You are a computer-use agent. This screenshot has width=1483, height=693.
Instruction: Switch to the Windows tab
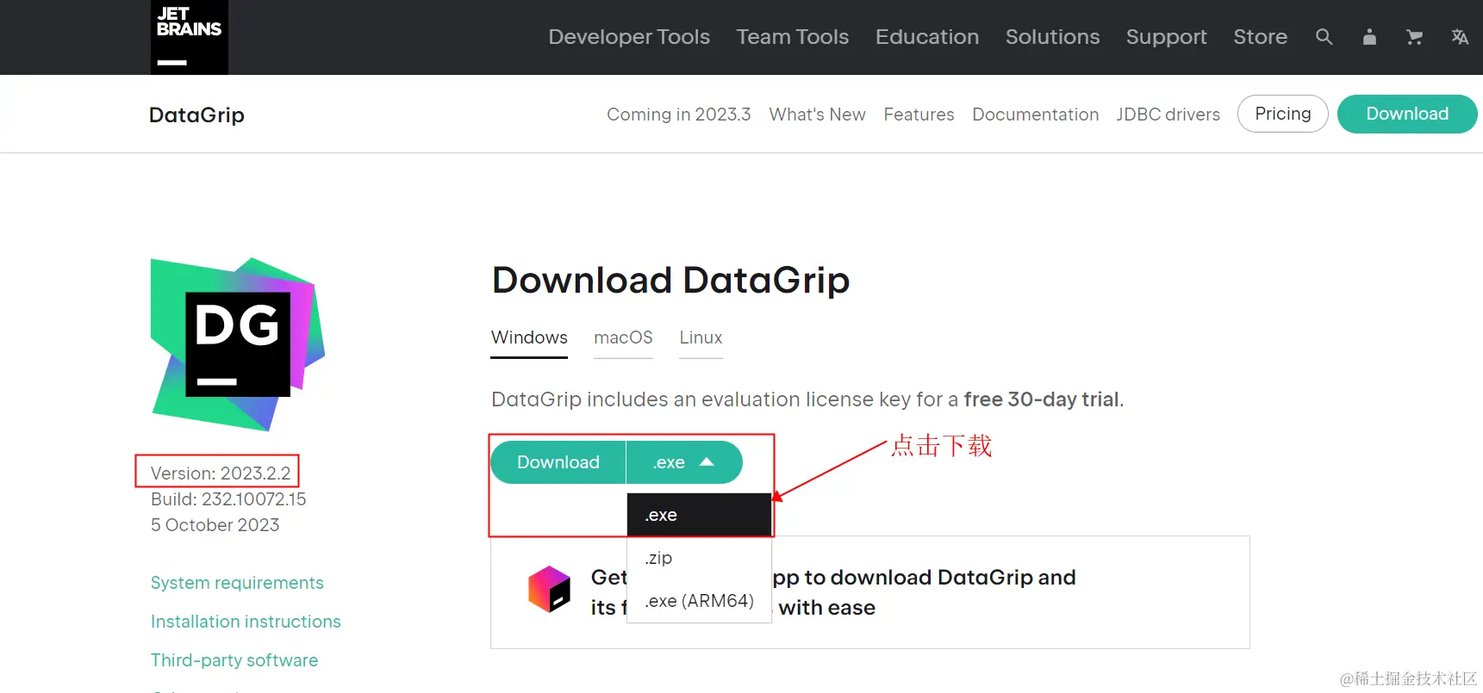point(529,338)
